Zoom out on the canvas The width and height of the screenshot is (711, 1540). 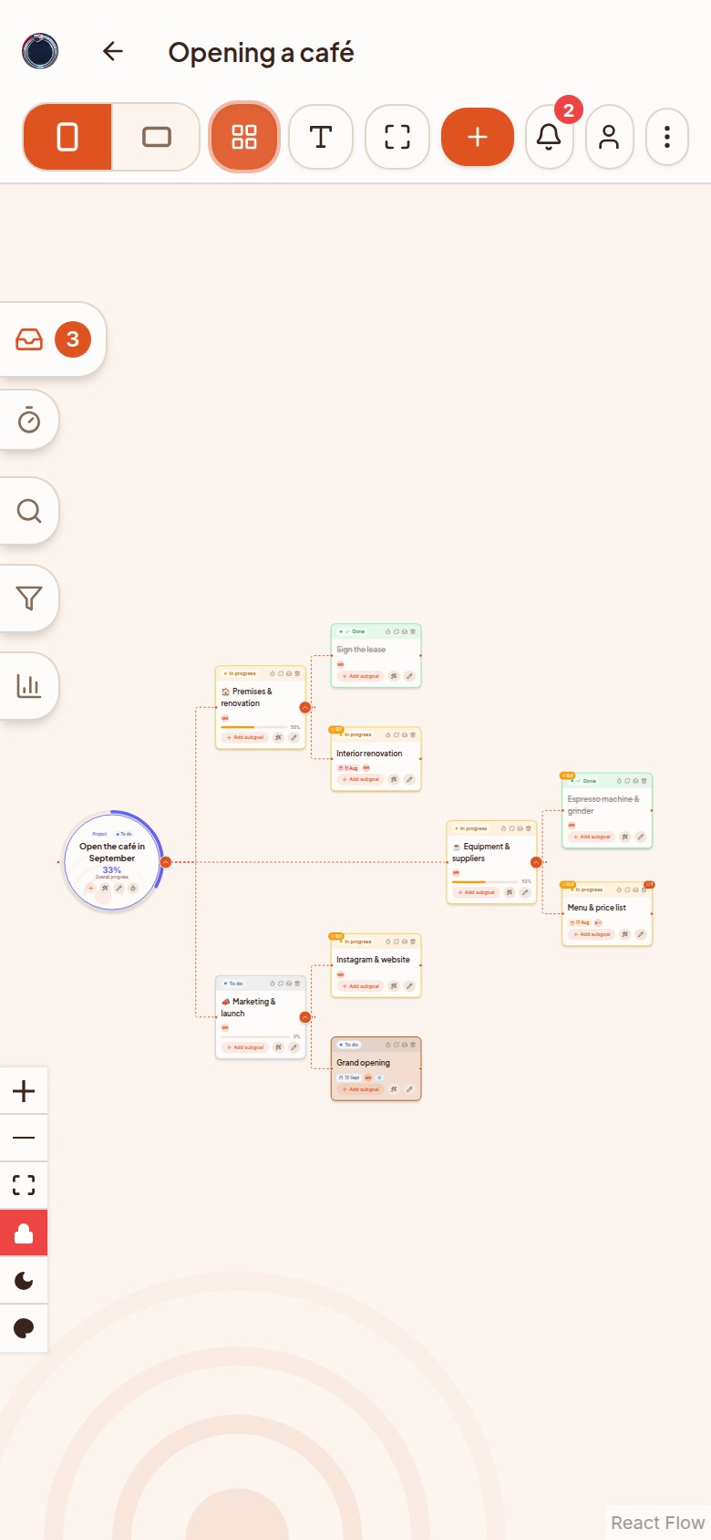pos(24,1139)
